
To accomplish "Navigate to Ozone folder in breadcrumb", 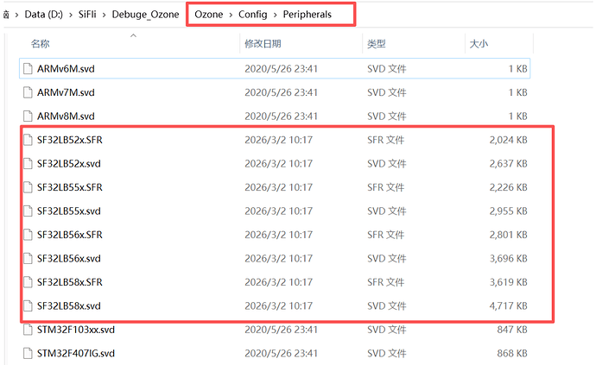I will pyautogui.click(x=209, y=15).
